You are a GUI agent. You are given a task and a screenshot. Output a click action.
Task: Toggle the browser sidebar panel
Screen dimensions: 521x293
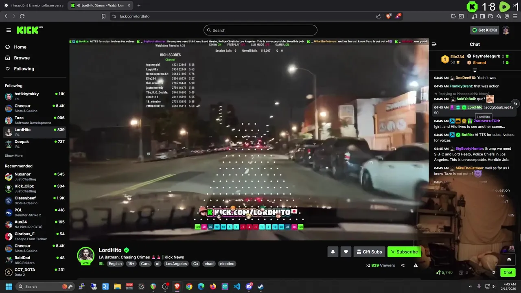(x=482, y=16)
